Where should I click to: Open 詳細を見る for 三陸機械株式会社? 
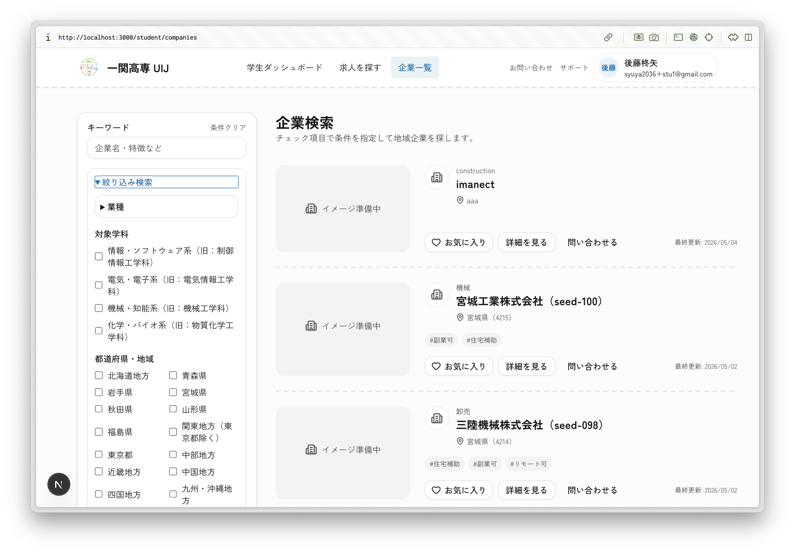click(x=527, y=490)
